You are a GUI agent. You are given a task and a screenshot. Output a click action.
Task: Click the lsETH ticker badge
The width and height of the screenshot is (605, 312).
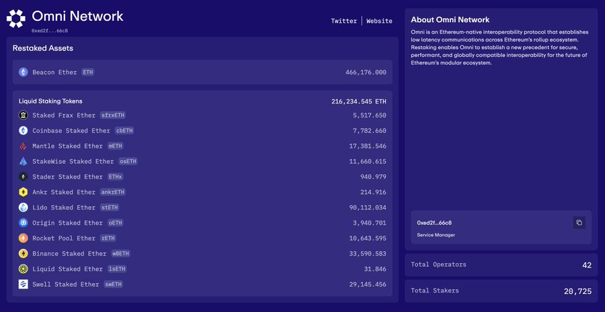[x=117, y=269]
